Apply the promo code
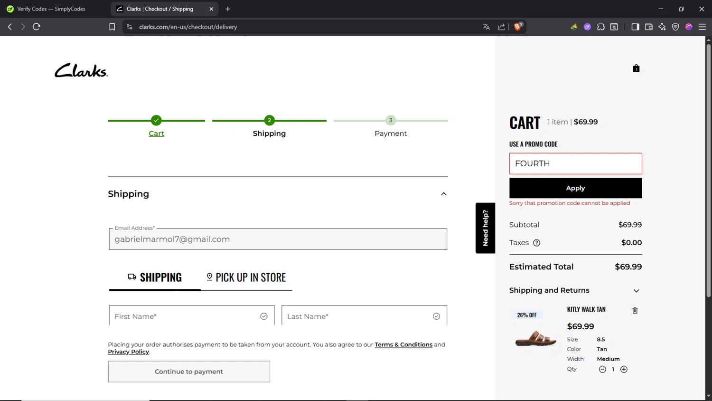The image size is (712, 401). click(x=575, y=188)
